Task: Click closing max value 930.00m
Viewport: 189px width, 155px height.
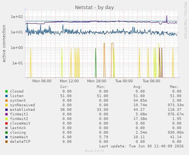Action: 176,133
